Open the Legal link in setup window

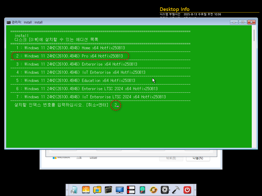coord(93,157)
